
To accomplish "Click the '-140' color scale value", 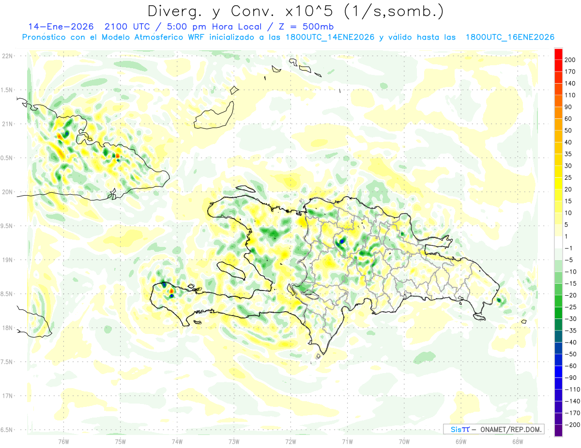I will coord(571,401).
